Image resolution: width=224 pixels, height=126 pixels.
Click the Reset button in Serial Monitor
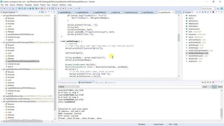[x=220, y=87]
